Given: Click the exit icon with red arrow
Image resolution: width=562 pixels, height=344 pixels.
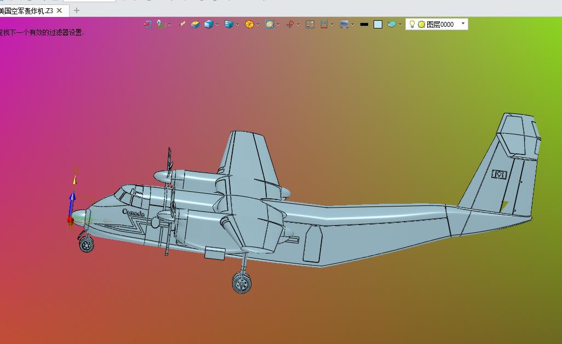Looking at the screenshot, I should coord(148,24).
